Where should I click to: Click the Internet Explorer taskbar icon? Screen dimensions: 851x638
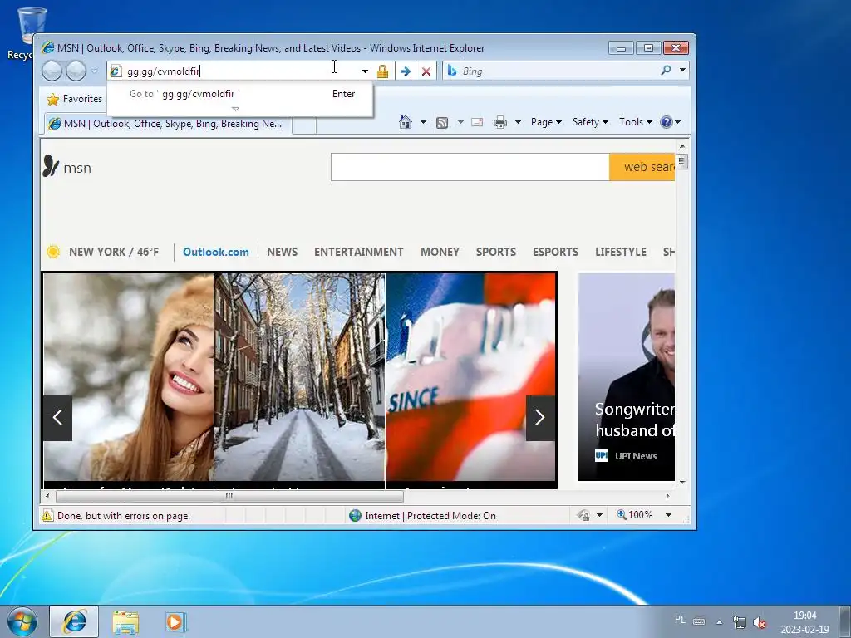74,621
